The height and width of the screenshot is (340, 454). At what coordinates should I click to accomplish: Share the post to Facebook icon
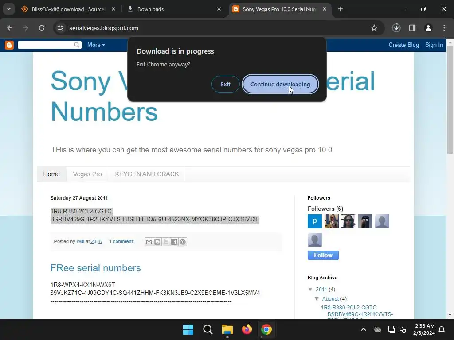click(174, 242)
